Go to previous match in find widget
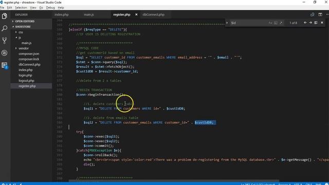 tap(305, 23)
